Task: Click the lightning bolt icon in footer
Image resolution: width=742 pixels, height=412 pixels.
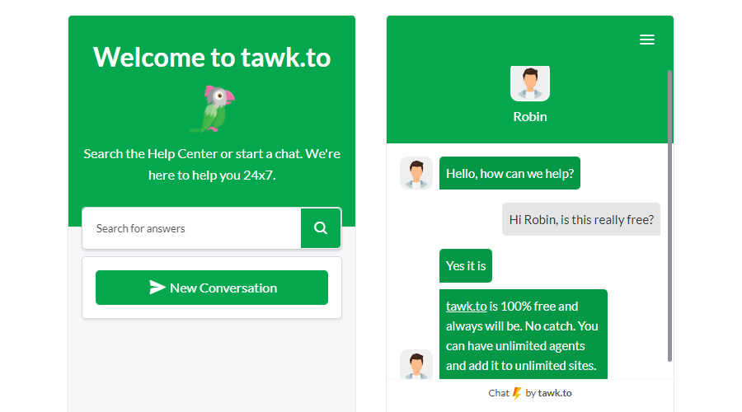Action: coord(517,393)
